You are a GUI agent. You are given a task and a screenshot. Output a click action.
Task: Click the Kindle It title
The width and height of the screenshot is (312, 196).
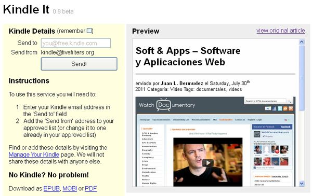tap(26, 9)
